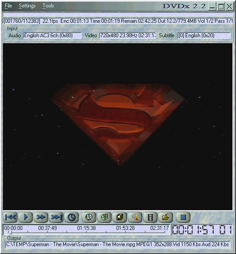The image size is (236, 254).
Task: Click the open folder icon button
Action: 166,217
